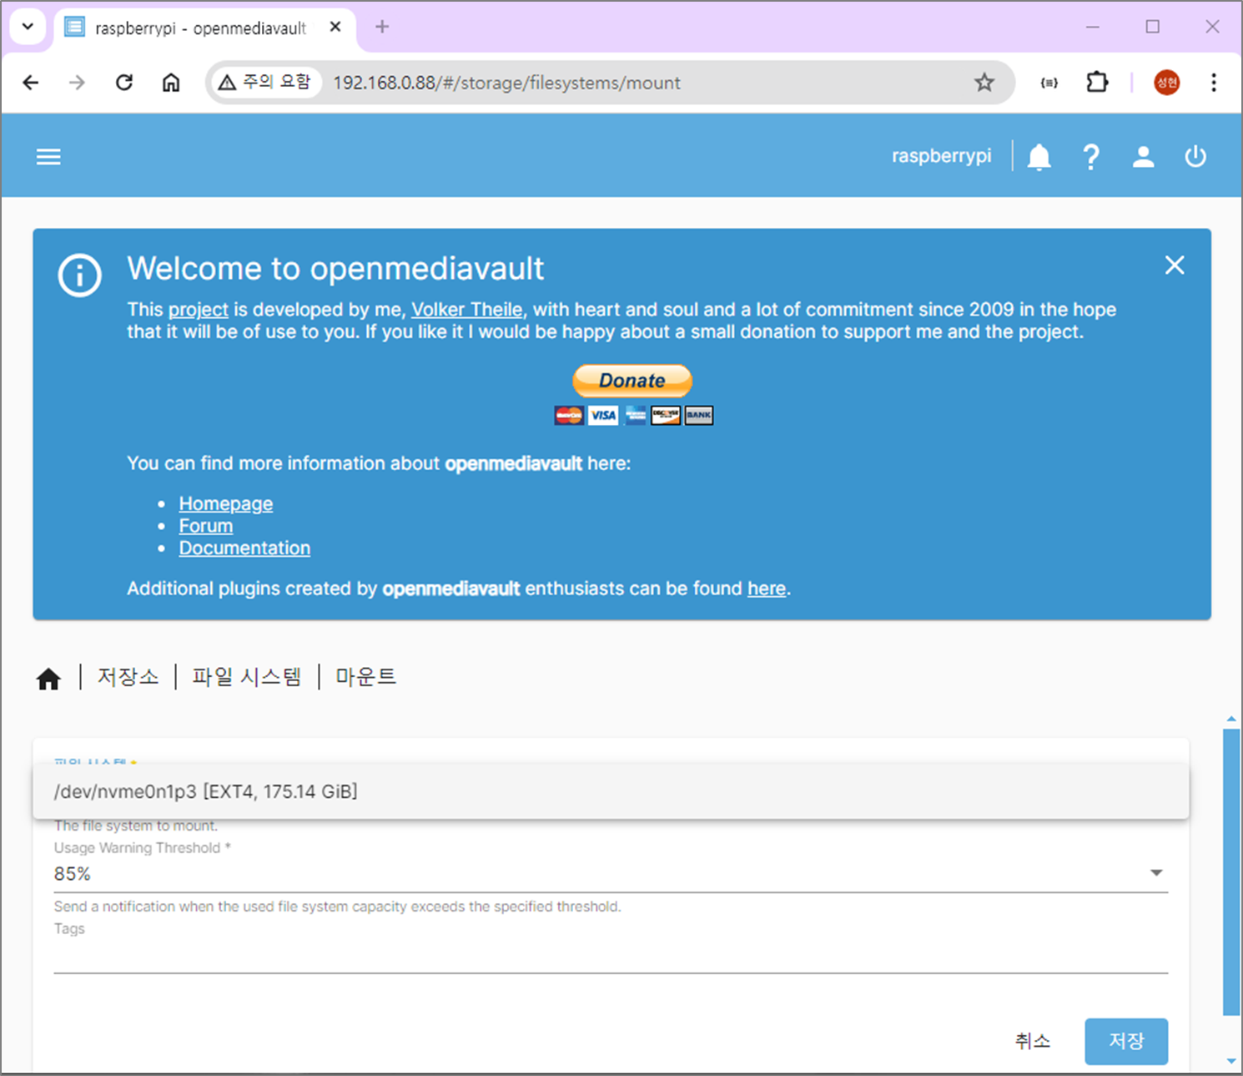This screenshot has height=1076, width=1243.
Task: Click the 취소 cancel button
Action: (1033, 1041)
